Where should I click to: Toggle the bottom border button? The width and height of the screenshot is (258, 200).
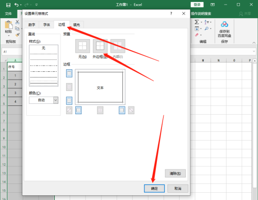coord(69,101)
